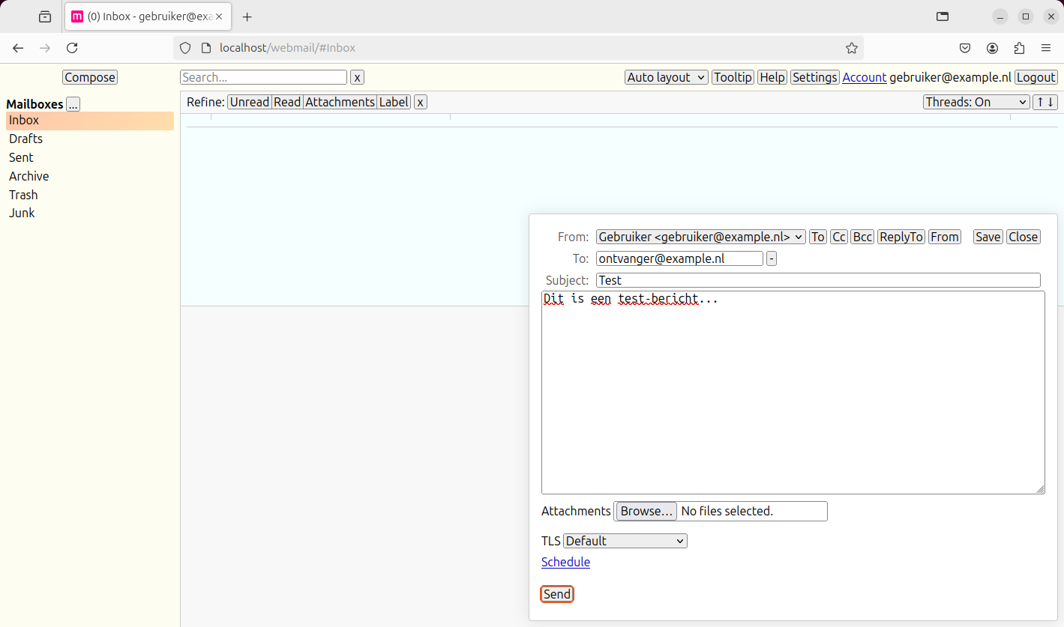
Task: Select the Inbox mailbox
Action: [90, 121]
